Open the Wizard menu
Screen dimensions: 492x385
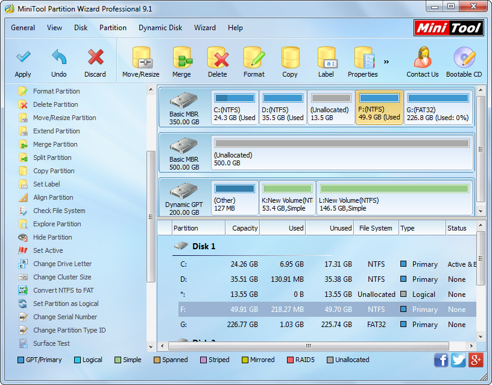pos(205,28)
